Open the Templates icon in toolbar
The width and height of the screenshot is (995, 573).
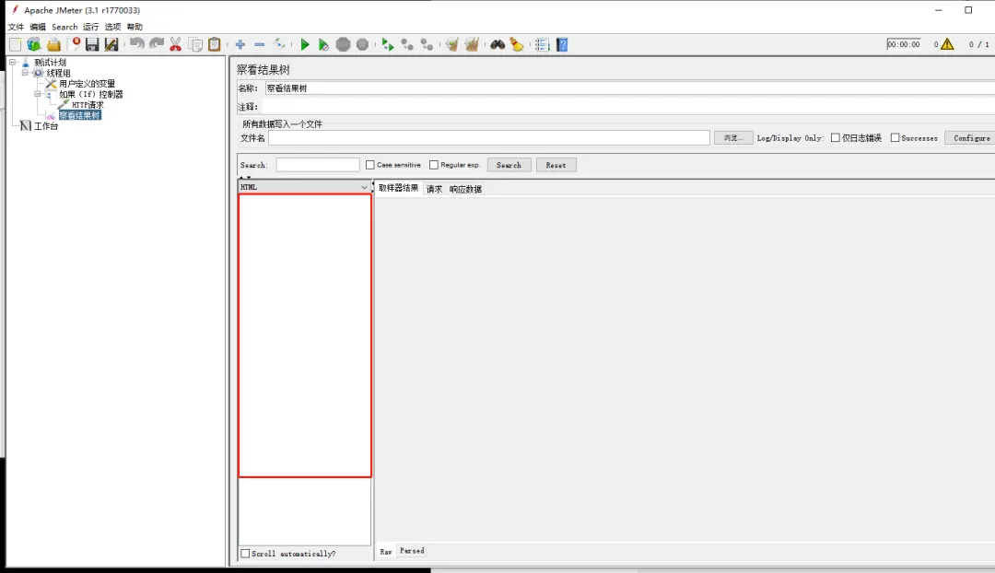pyautogui.click(x=34, y=44)
